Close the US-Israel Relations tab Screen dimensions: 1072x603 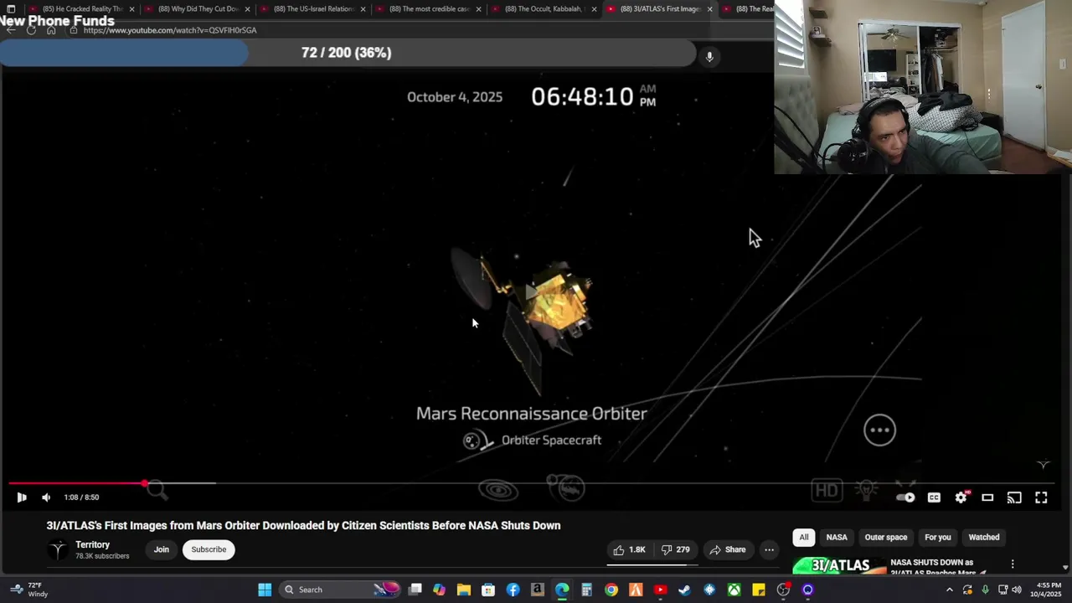(x=363, y=9)
